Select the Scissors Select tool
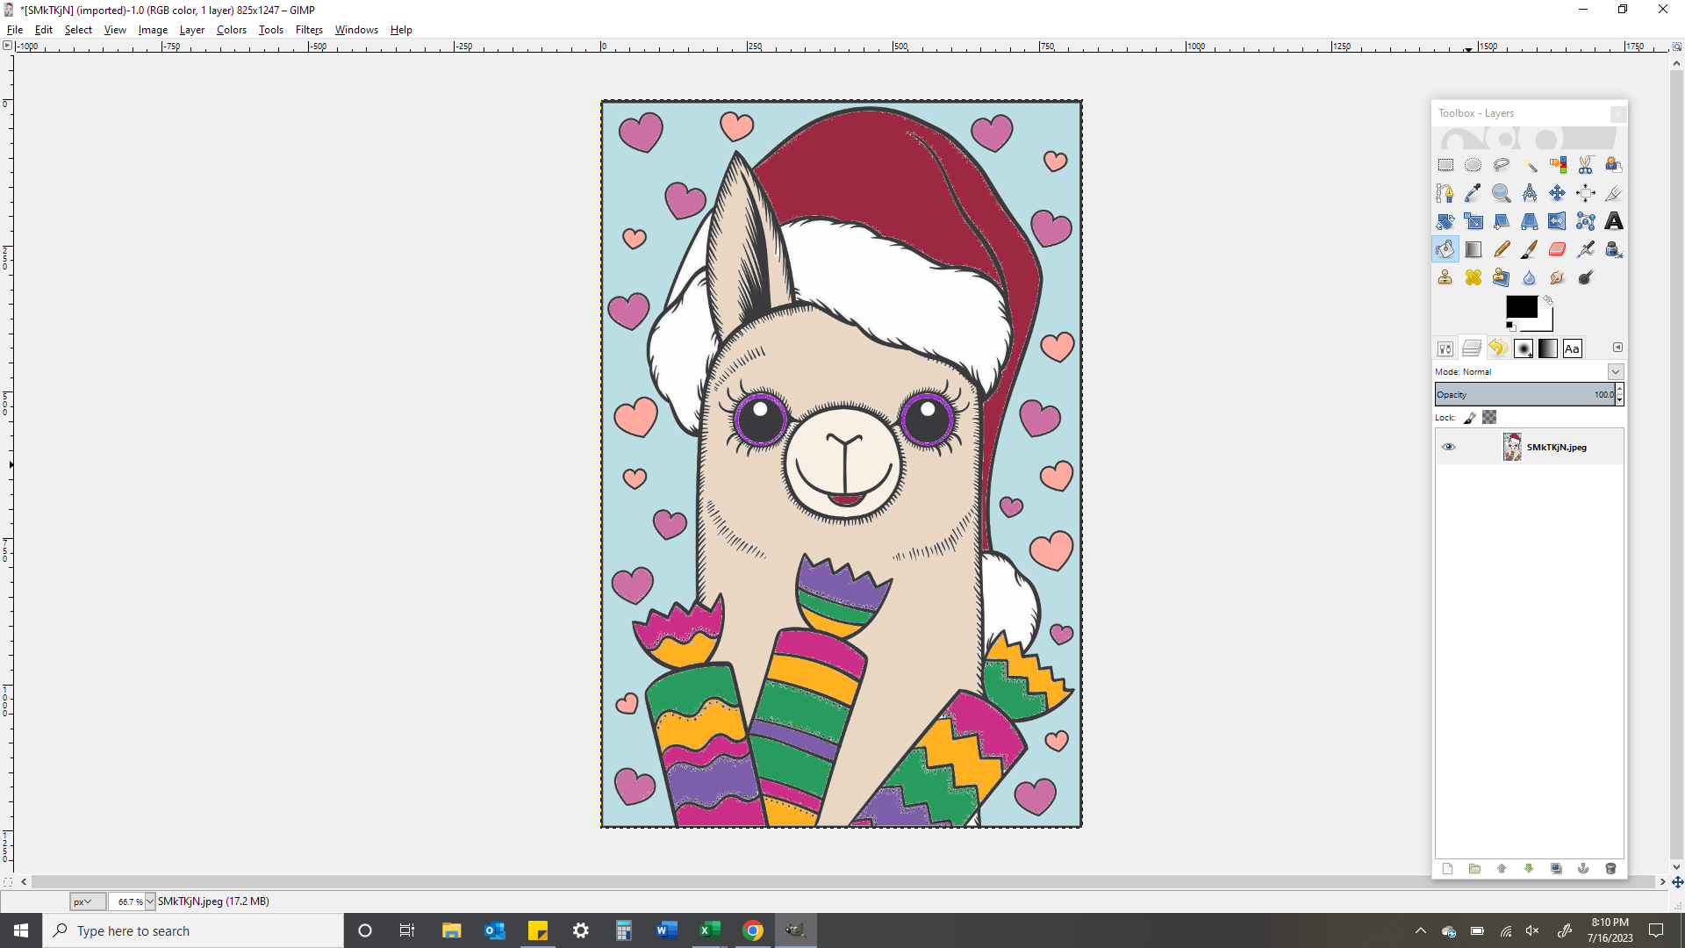 [x=1586, y=165]
